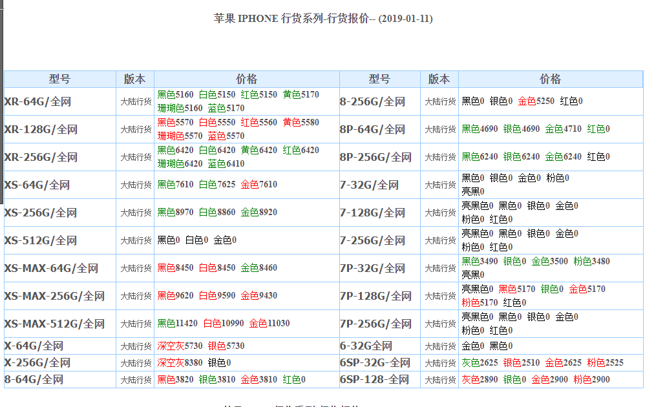Click the 7P-32G/全网 model cell
Image resolution: width=654 pixels, height=407 pixels.
coord(380,268)
